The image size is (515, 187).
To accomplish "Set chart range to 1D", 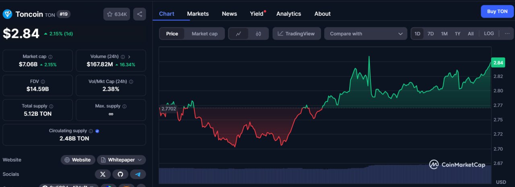I will [x=417, y=34].
